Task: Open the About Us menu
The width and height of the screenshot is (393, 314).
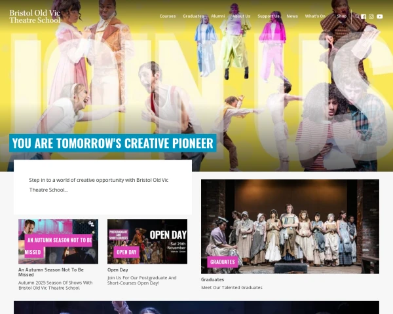Action: point(241,16)
